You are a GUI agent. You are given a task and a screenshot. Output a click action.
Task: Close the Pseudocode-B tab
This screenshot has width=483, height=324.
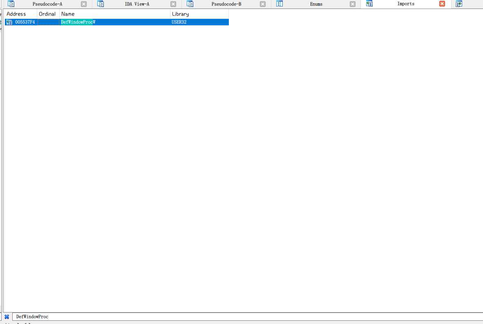(x=263, y=4)
